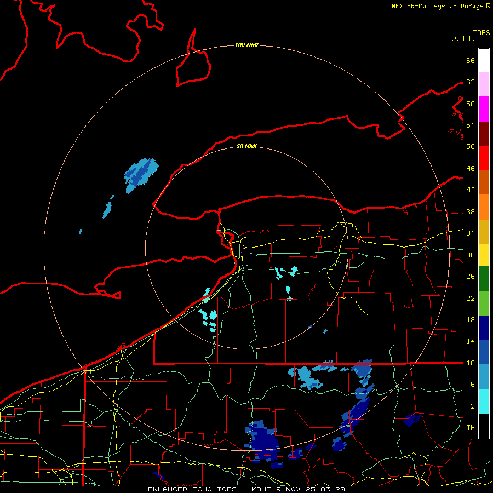Select the magenta swatch in the color scale

484,109
